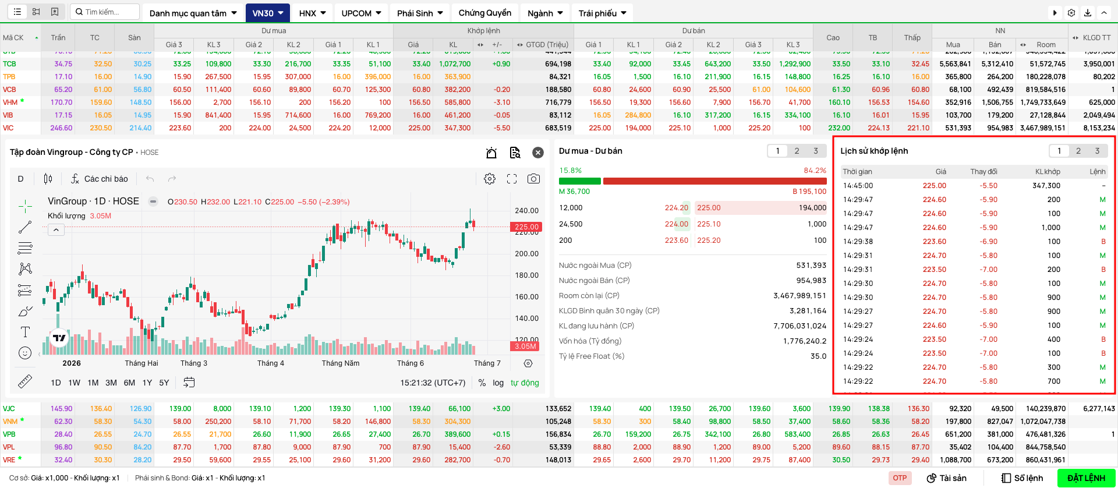Download the price board data
1118x488 pixels.
tap(1088, 12)
